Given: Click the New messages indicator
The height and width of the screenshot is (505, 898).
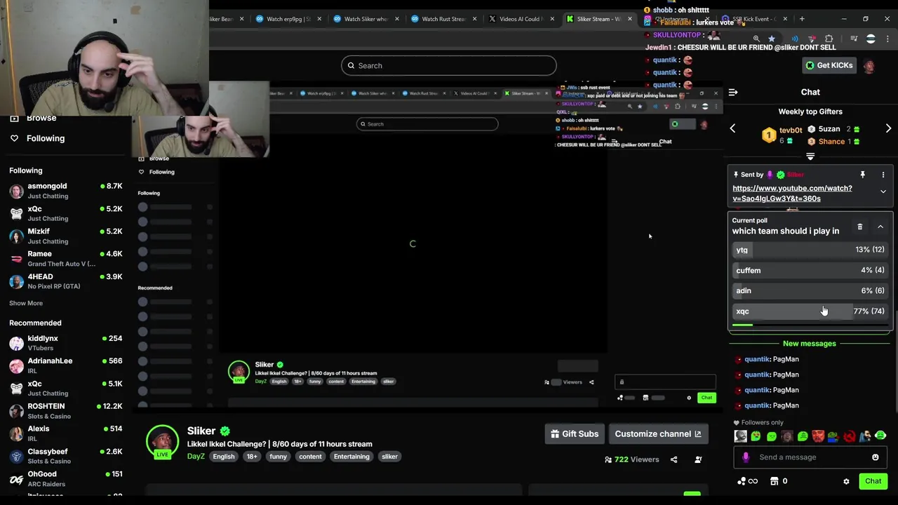Looking at the screenshot, I should (810, 344).
